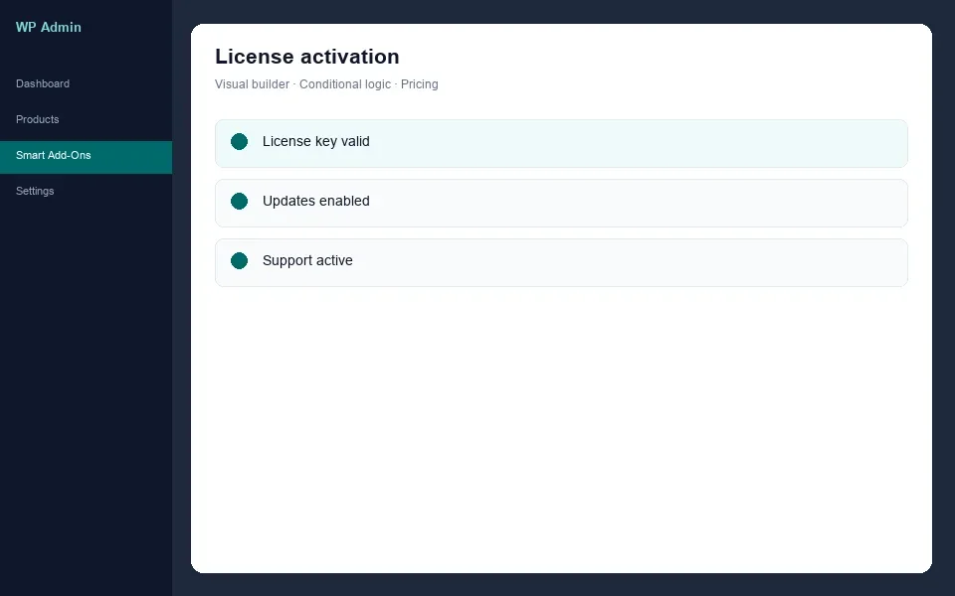Click the green dot beside License key valid
The height and width of the screenshot is (596, 955).
[240, 142]
